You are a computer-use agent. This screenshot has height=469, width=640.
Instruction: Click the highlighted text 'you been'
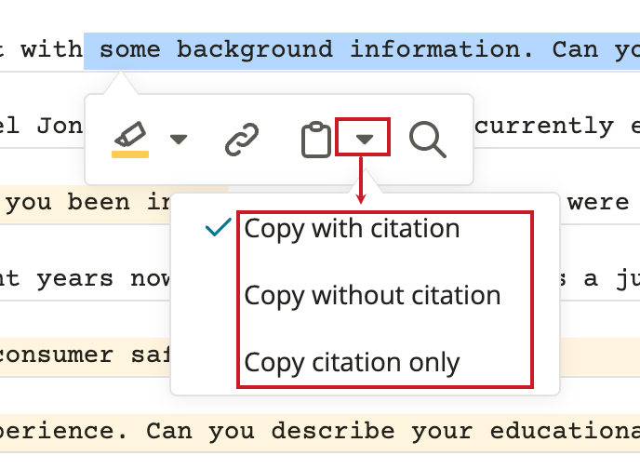point(68,203)
